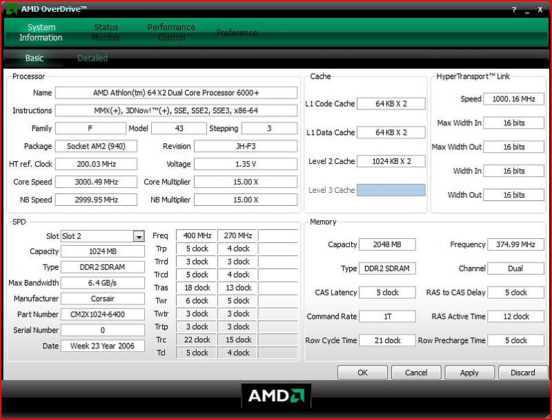Screen dimensions: 552x420
Task: Click the Core Multiplier value 15.00 X
Action: 246,182
